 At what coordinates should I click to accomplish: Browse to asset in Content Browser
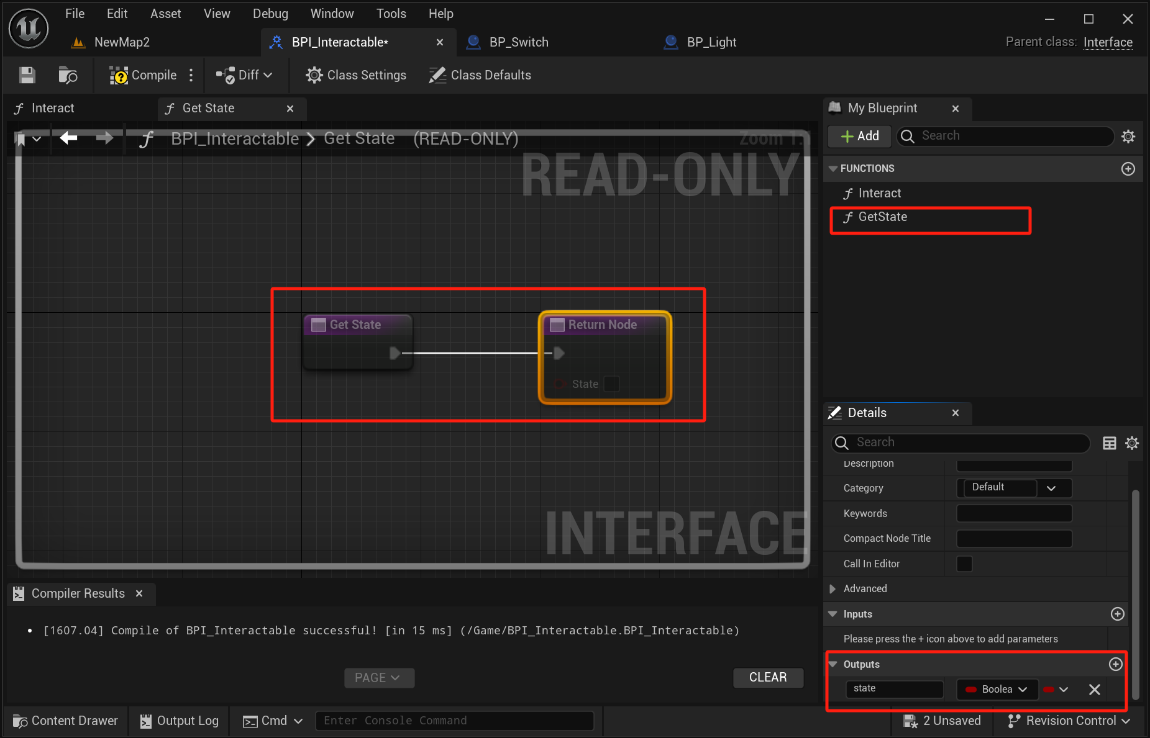[67, 75]
